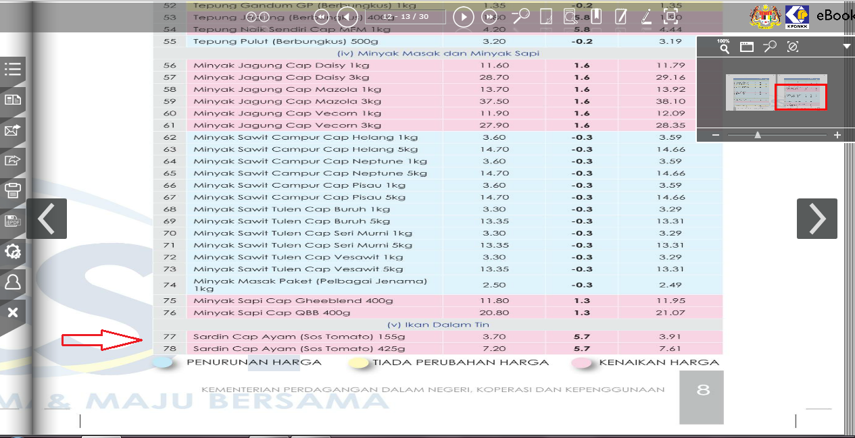Click the user profile icon in sidebar

click(13, 282)
